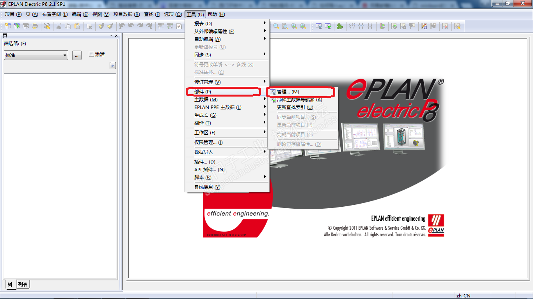Expand the 翻译 (T) submenu
533x299 pixels.
227,123
